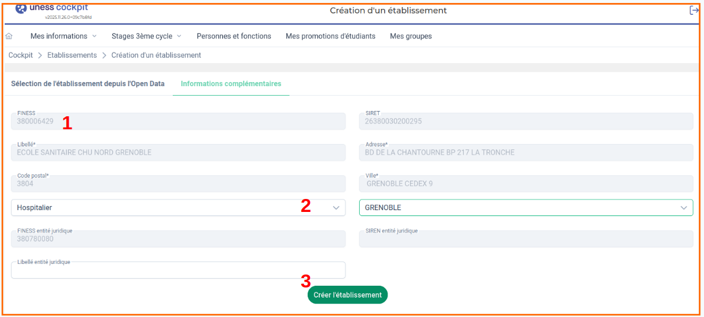The image size is (704, 317).
Task: Click the Créer l'établissement button
Action: pyautogui.click(x=347, y=295)
